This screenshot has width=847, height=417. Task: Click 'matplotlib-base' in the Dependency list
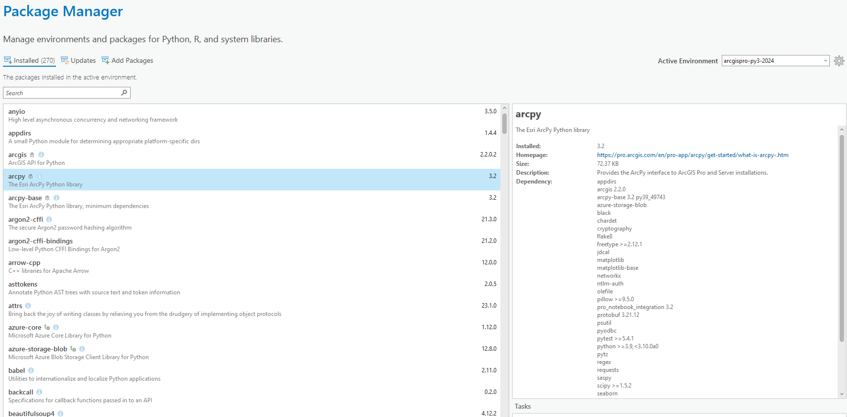tap(618, 268)
